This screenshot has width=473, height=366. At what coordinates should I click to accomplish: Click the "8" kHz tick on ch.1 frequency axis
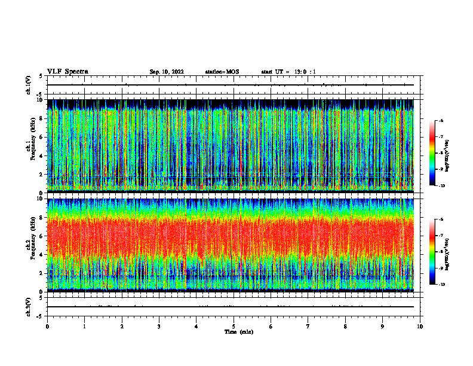pos(42,118)
